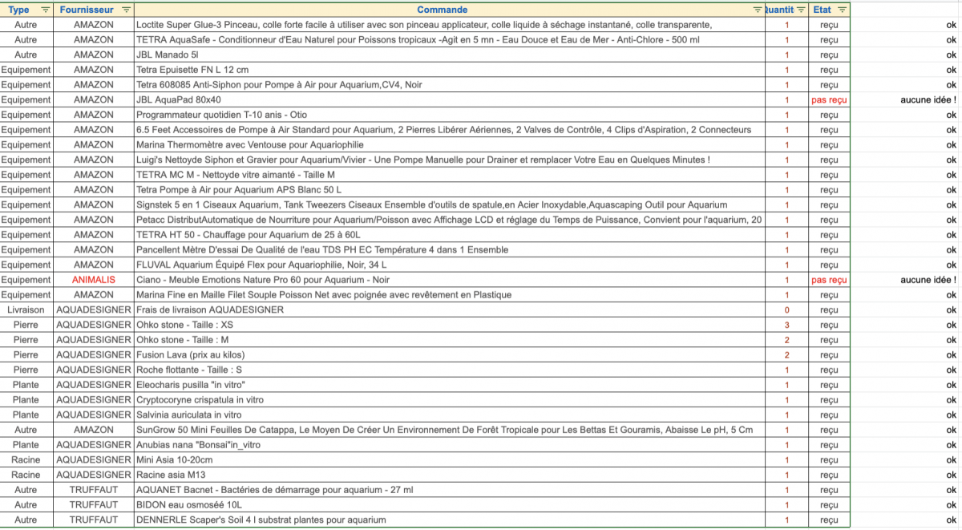Screen dimensions: 962x530
Task: Click the Salvinia auriculata in vitro cell
Action: pos(450,415)
